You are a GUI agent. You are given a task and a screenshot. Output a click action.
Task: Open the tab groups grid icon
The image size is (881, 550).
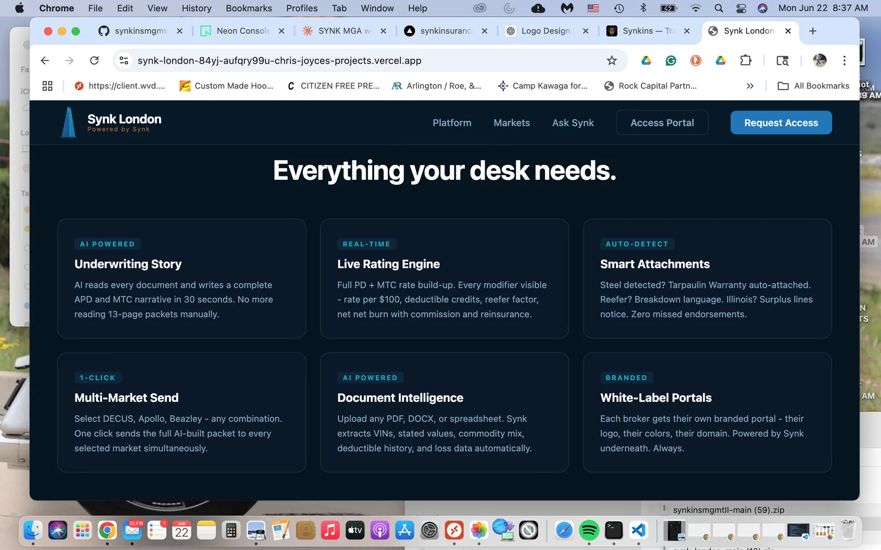click(x=47, y=86)
